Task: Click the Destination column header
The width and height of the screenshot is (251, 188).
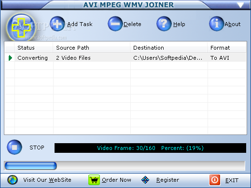Action: 169,48
